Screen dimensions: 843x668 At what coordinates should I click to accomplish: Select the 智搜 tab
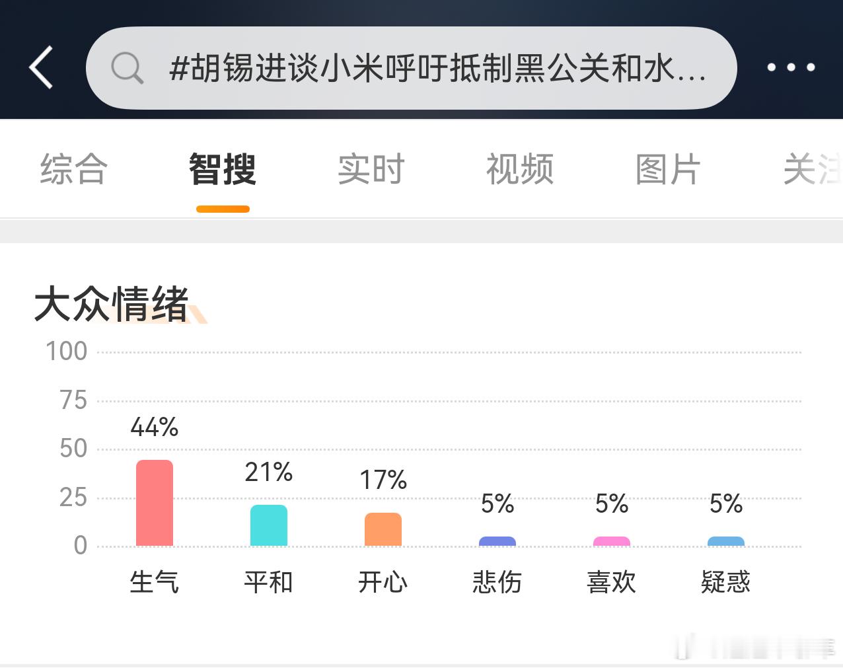[x=223, y=169]
